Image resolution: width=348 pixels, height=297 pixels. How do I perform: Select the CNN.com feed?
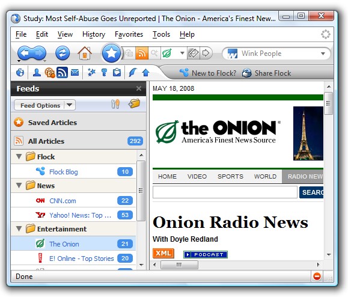pos(73,200)
